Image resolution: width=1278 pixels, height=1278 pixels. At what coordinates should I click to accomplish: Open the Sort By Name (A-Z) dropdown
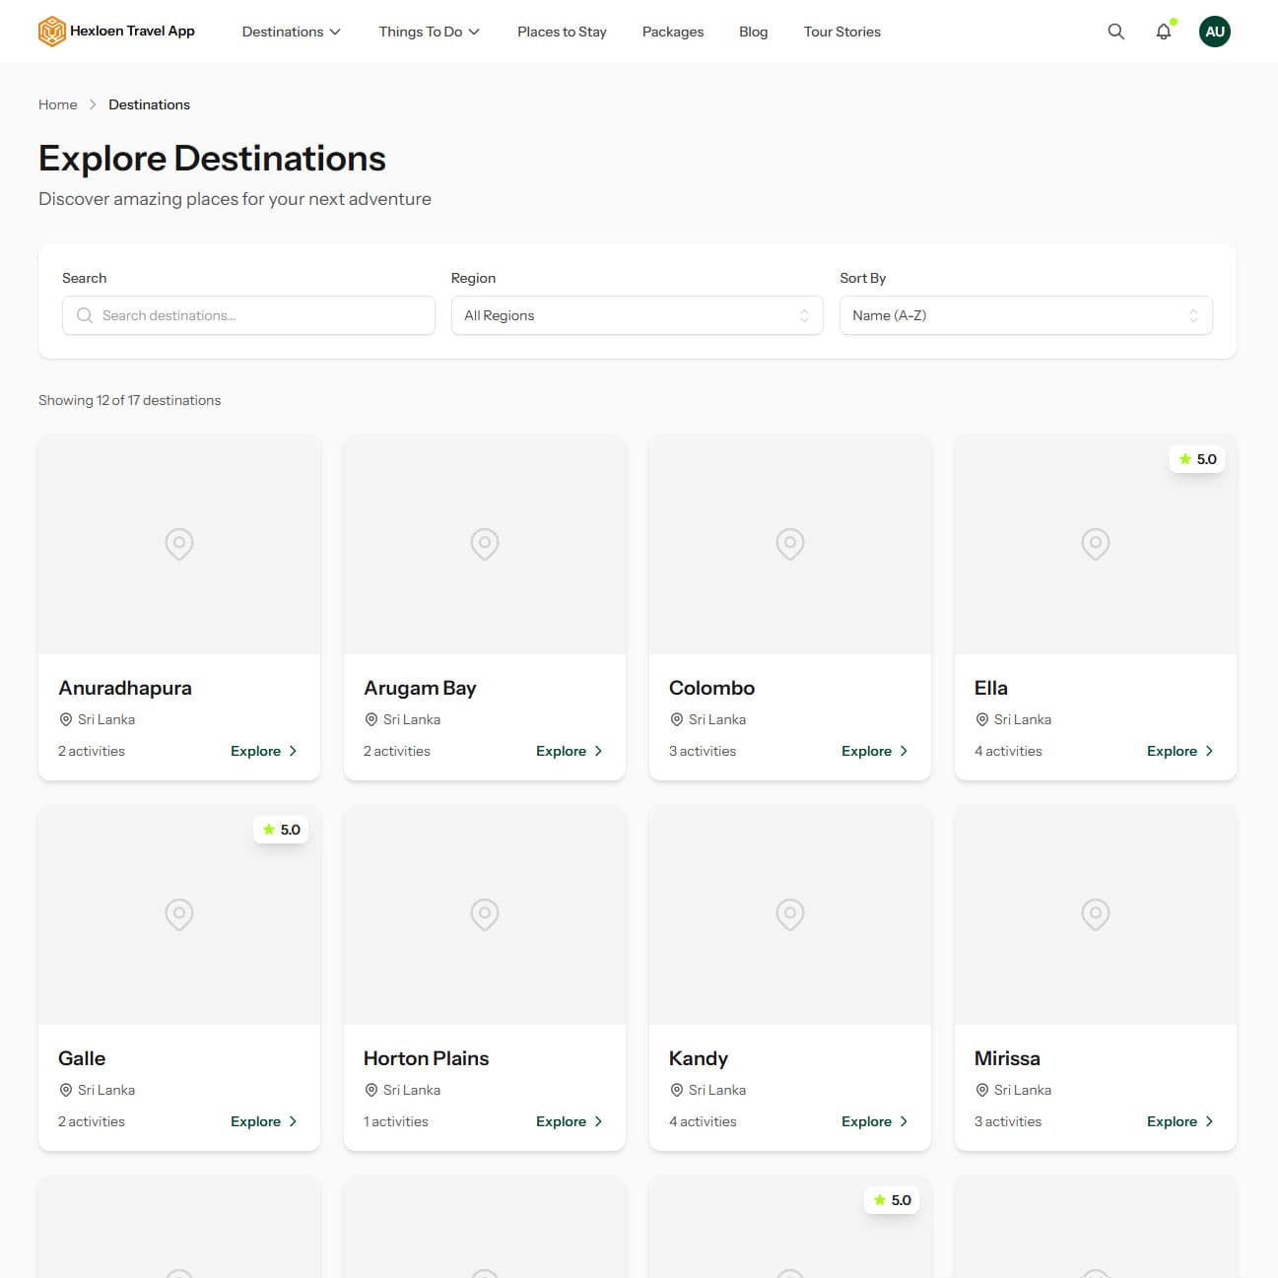coord(1026,315)
